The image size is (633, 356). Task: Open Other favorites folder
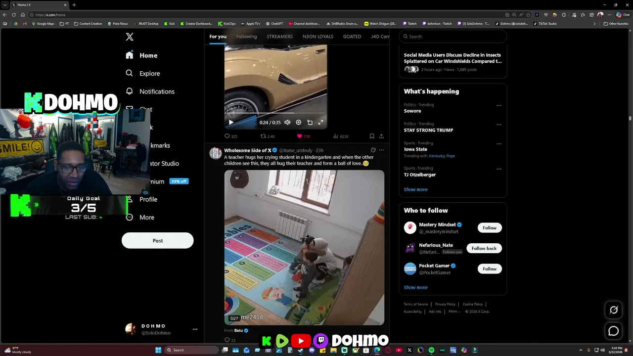point(616,24)
